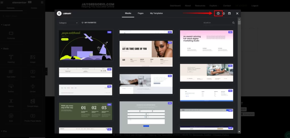Click the search magnifier icon in library
The height and width of the screenshot is (138, 290).
233,23
